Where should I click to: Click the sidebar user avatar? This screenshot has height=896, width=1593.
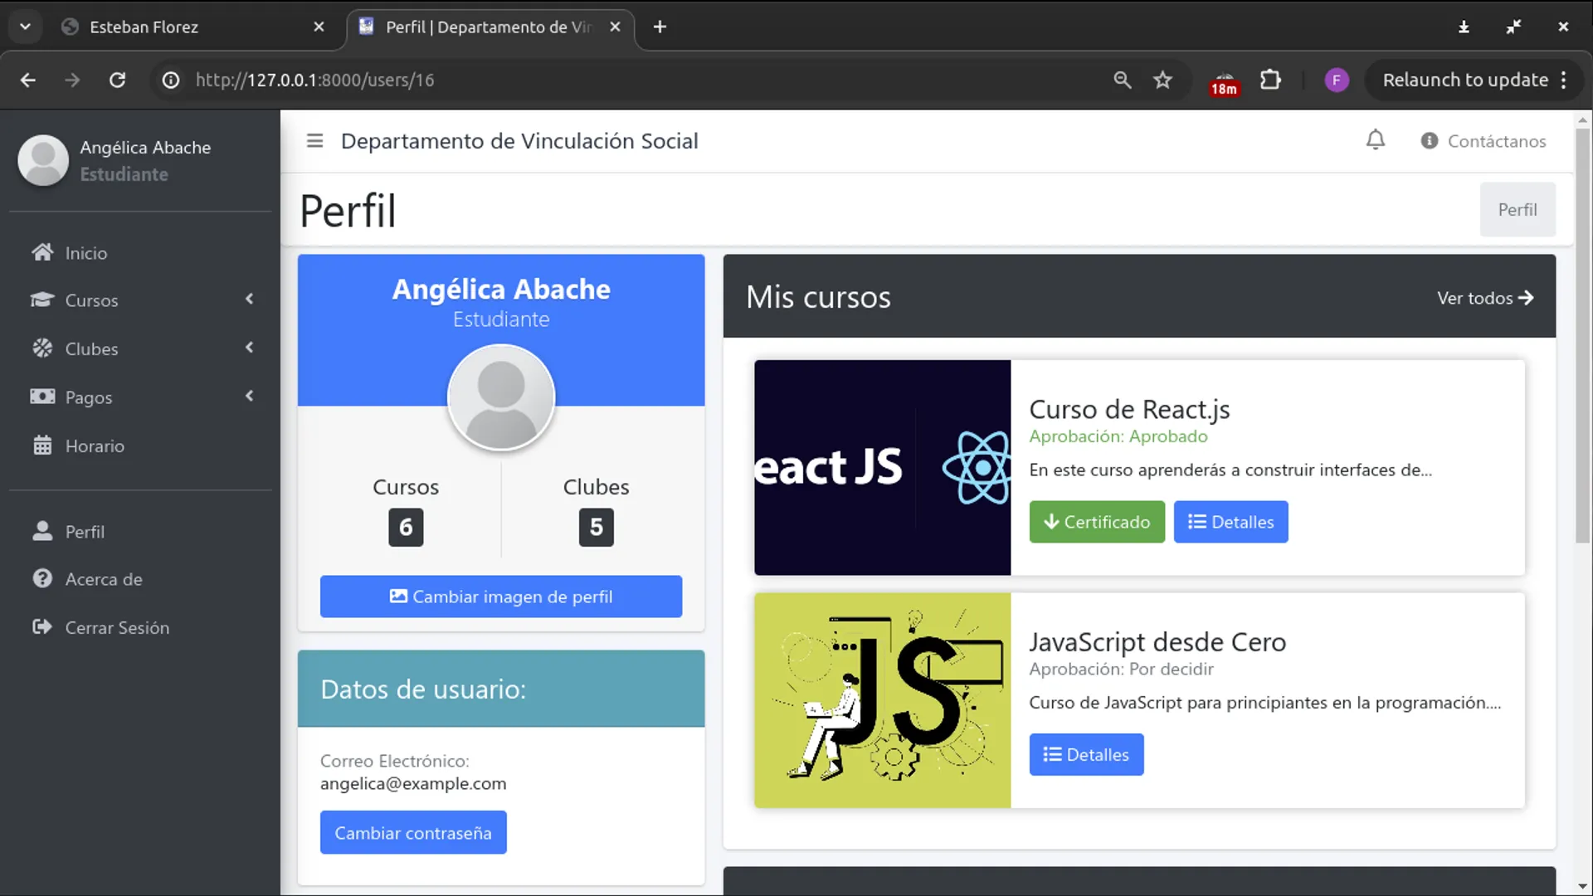[43, 160]
